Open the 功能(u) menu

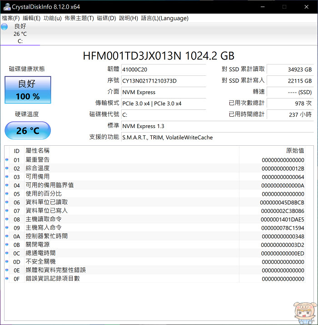tap(53, 18)
